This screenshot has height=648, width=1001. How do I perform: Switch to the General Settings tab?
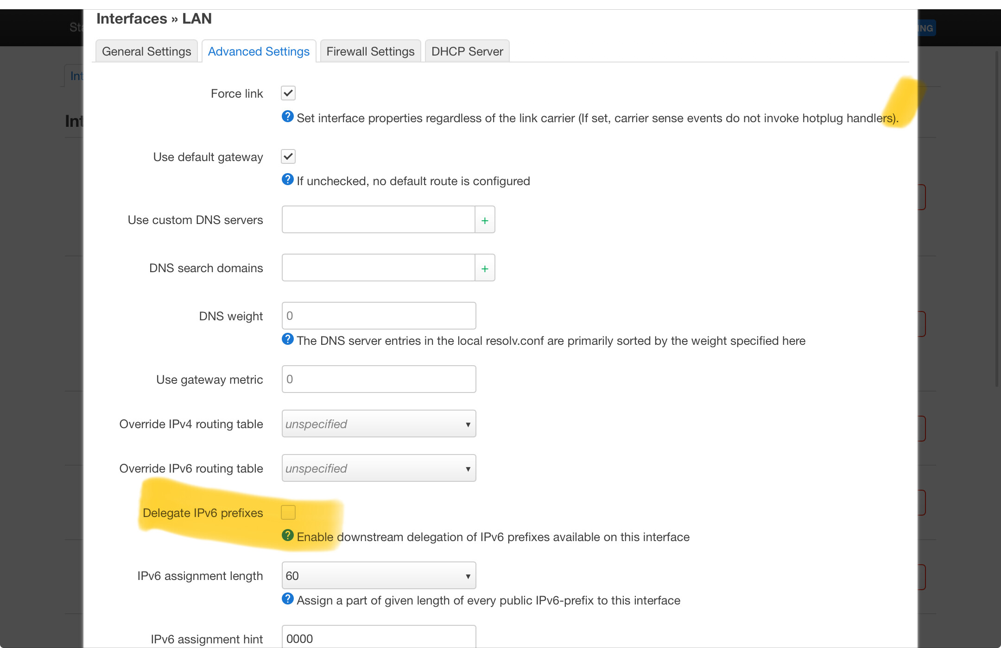click(x=146, y=51)
